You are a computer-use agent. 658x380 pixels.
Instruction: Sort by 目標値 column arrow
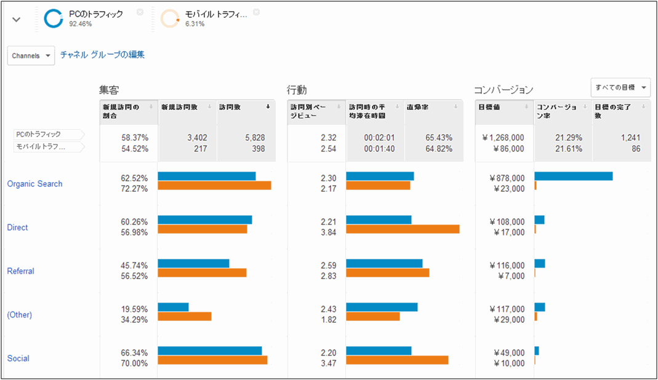coord(528,106)
